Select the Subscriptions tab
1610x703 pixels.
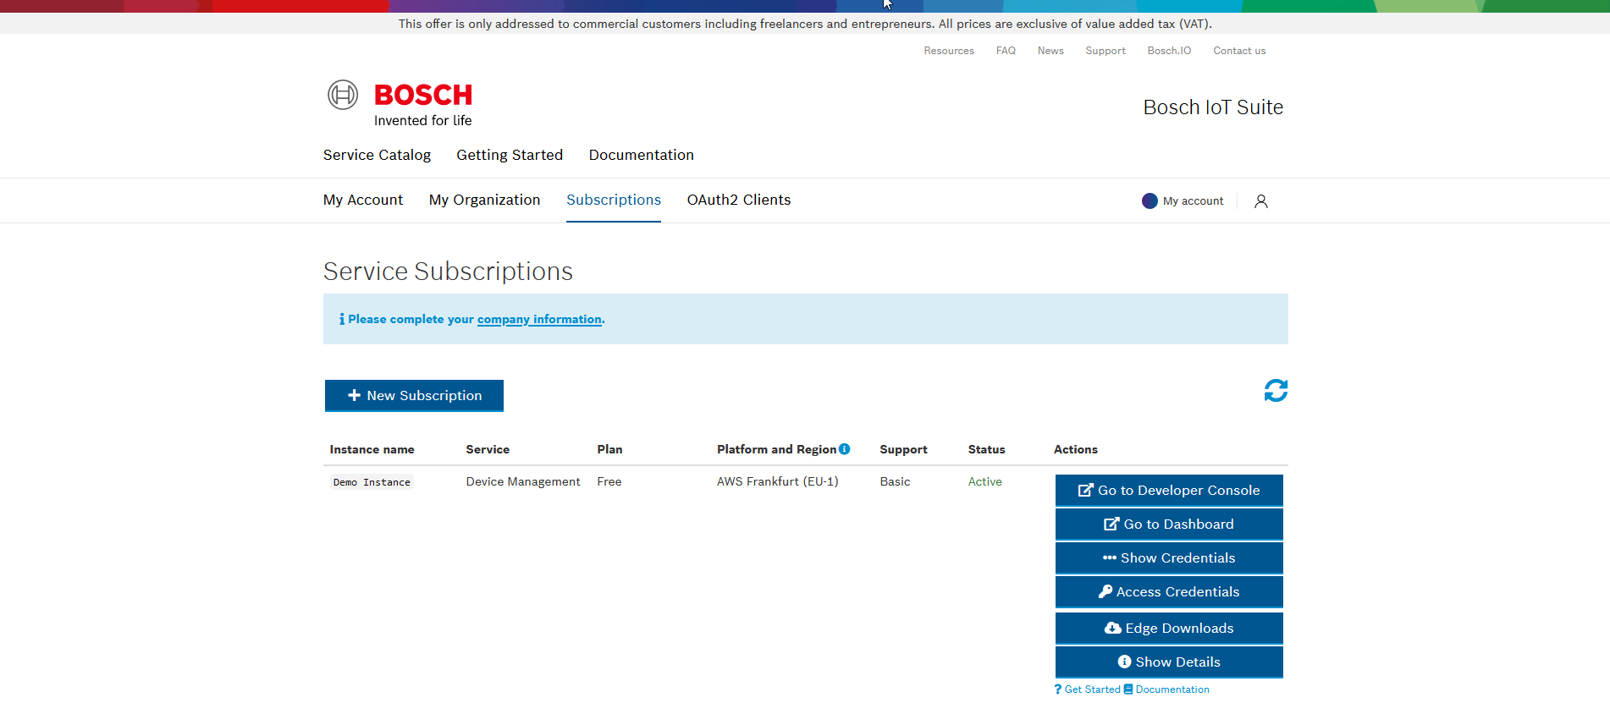click(x=614, y=200)
